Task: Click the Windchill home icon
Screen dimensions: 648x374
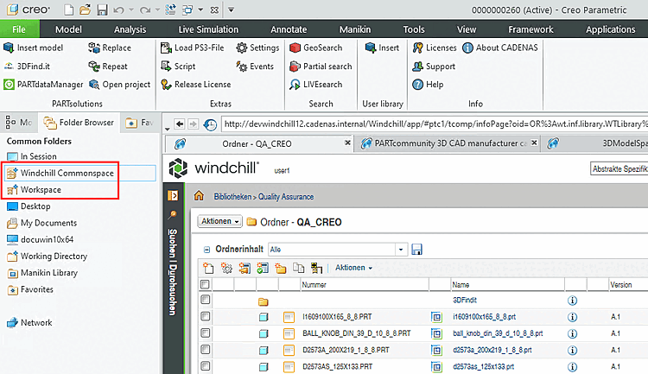Action: (x=200, y=196)
